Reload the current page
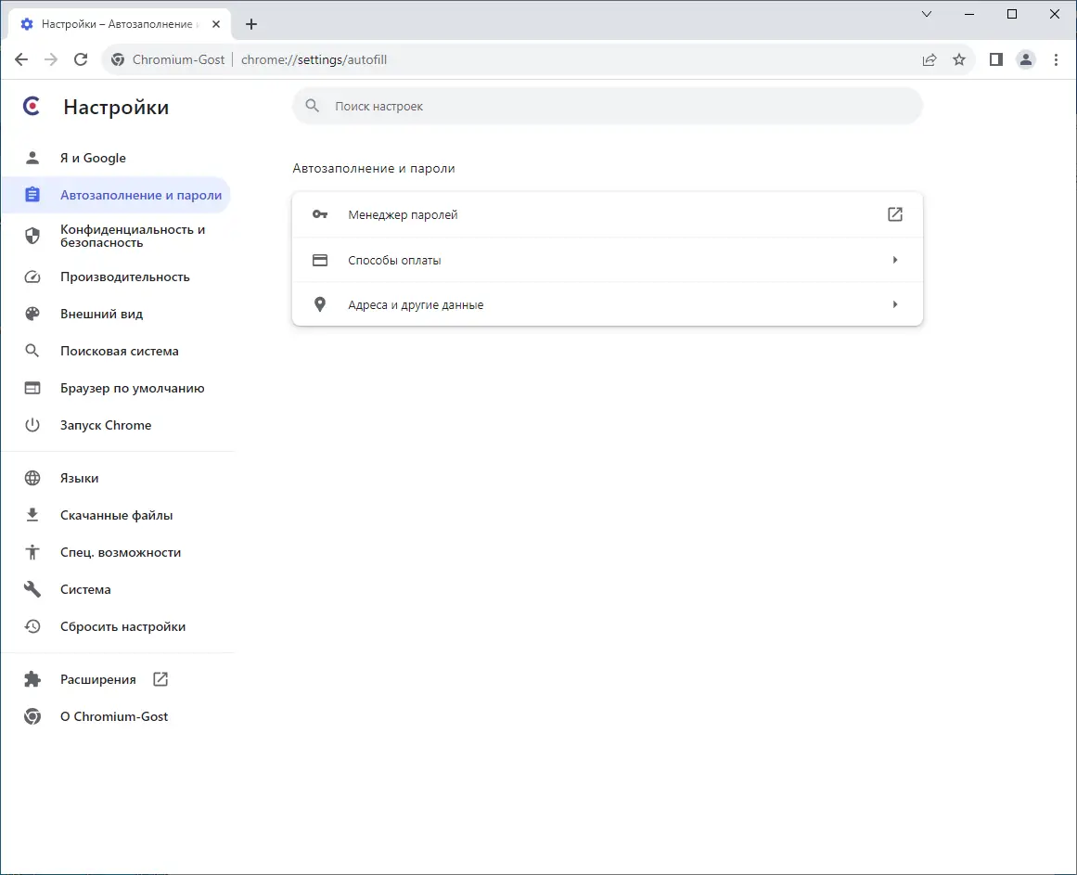This screenshot has width=1077, height=875. [x=81, y=59]
